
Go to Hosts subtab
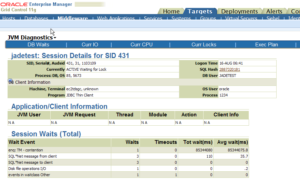(9, 18)
